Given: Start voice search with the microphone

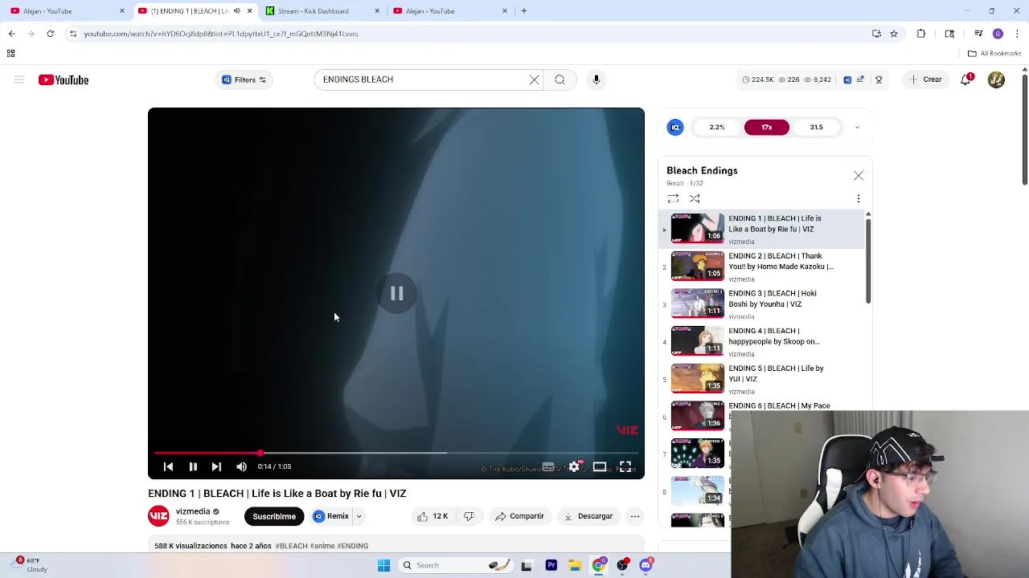Looking at the screenshot, I should (x=596, y=79).
